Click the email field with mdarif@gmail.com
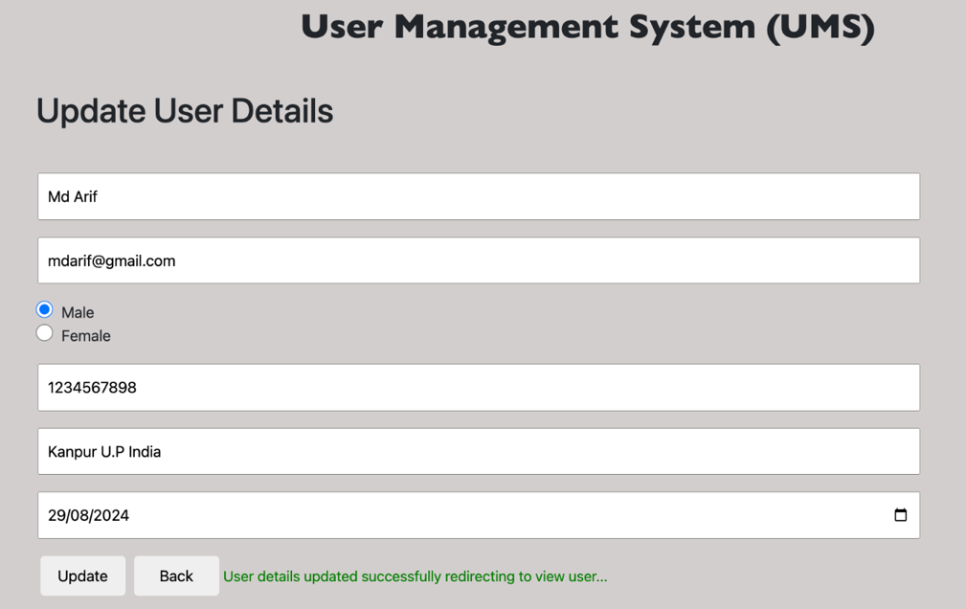Viewport: 966px width, 609px height. pyautogui.click(x=479, y=260)
